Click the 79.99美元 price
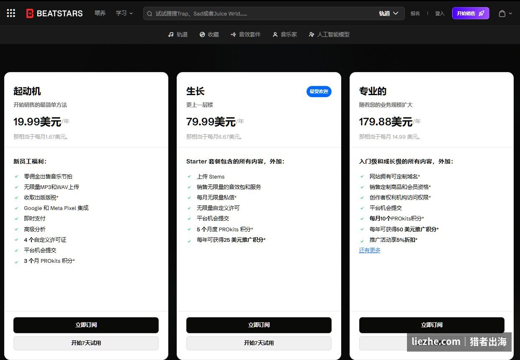 (x=211, y=122)
